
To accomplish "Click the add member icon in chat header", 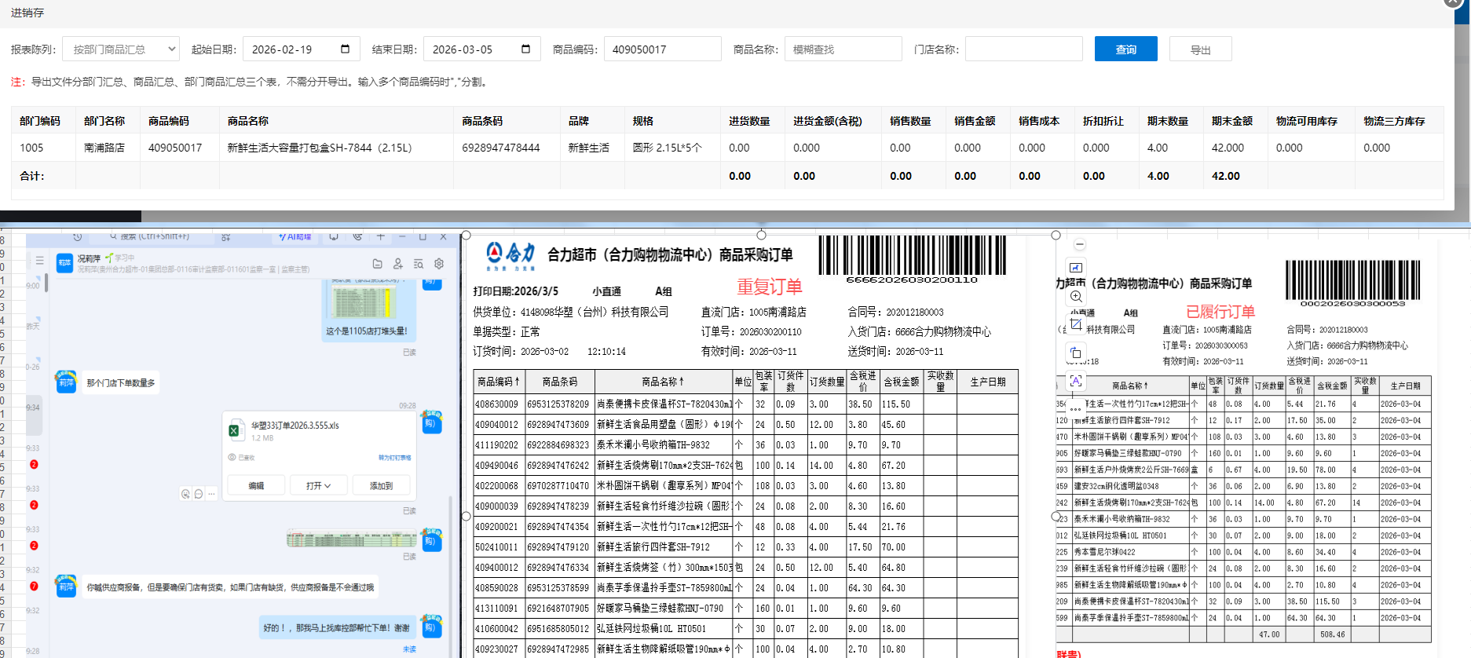I will click(398, 264).
